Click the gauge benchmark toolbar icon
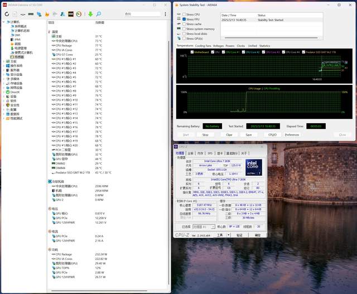Screen dimensions: 357x294 [x=79, y=13]
